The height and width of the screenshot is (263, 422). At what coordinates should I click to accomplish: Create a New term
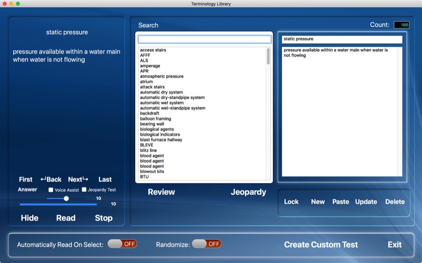tap(318, 201)
